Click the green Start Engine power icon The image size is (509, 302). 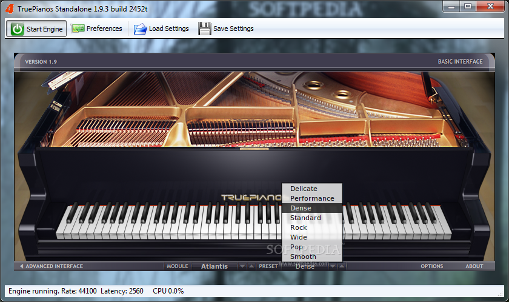click(x=17, y=29)
